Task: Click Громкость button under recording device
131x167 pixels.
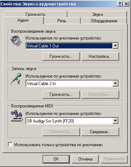Action: 61,94
